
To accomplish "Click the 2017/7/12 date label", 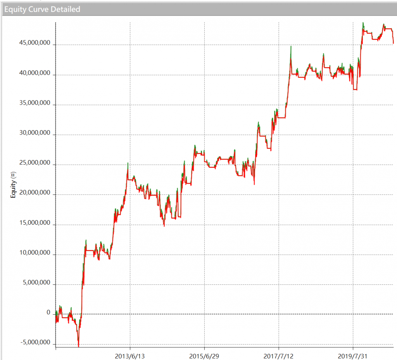I will point(278,355).
